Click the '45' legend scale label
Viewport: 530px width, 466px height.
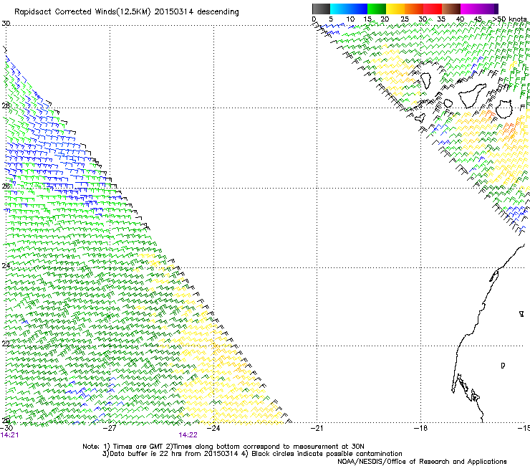[x=478, y=19]
